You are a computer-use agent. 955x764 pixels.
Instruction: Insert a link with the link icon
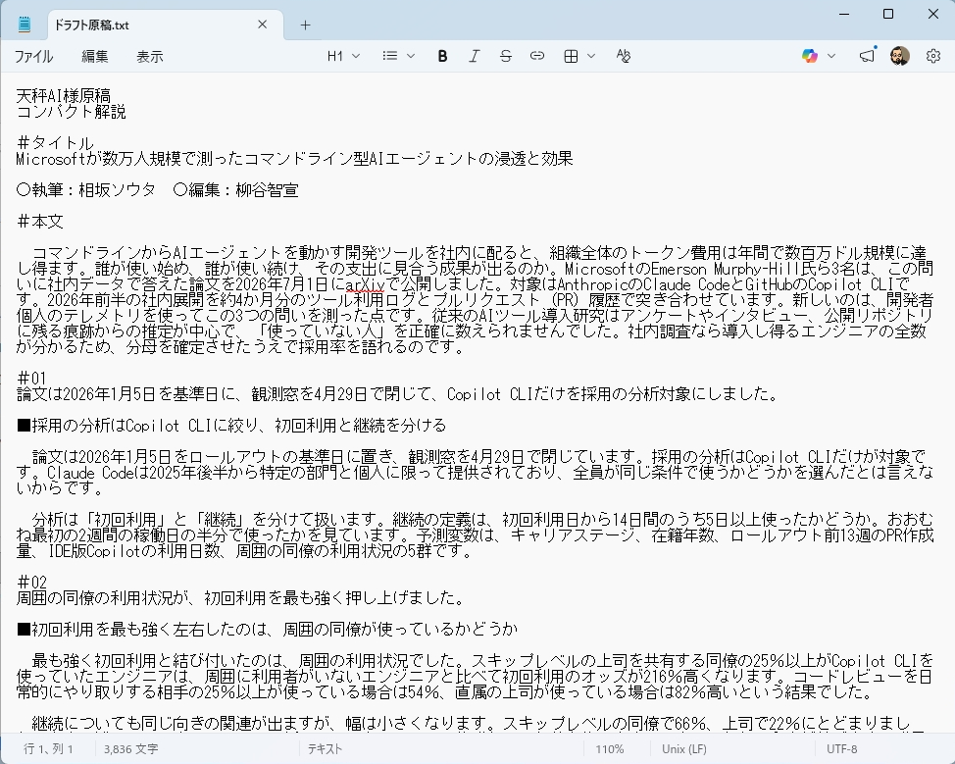click(x=536, y=56)
